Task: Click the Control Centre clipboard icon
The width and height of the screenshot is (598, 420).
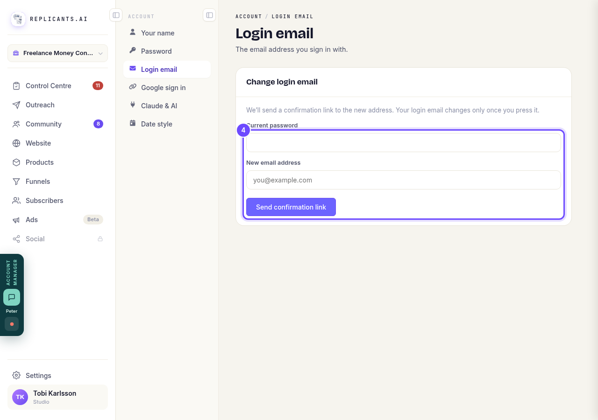Action: [x=16, y=86]
